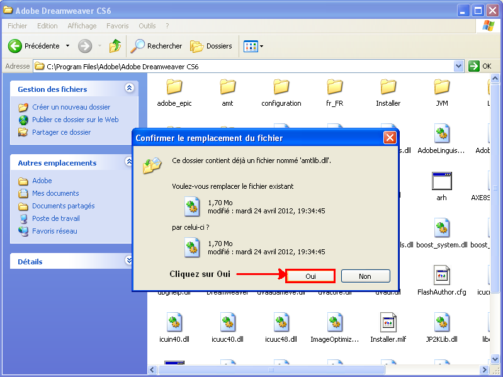Expand the Détails panel
Screen dimensions: 503x377
[x=129, y=260]
